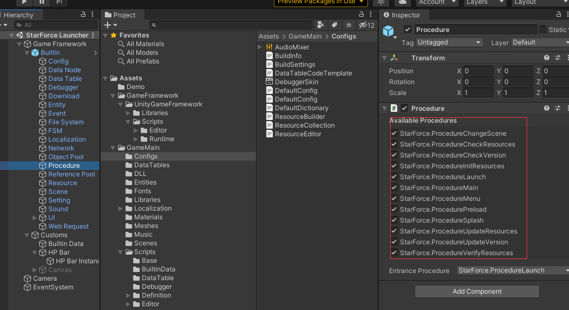Select All Prefabs in Favorites
This screenshot has height=310, width=569.
click(x=142, y=61)
